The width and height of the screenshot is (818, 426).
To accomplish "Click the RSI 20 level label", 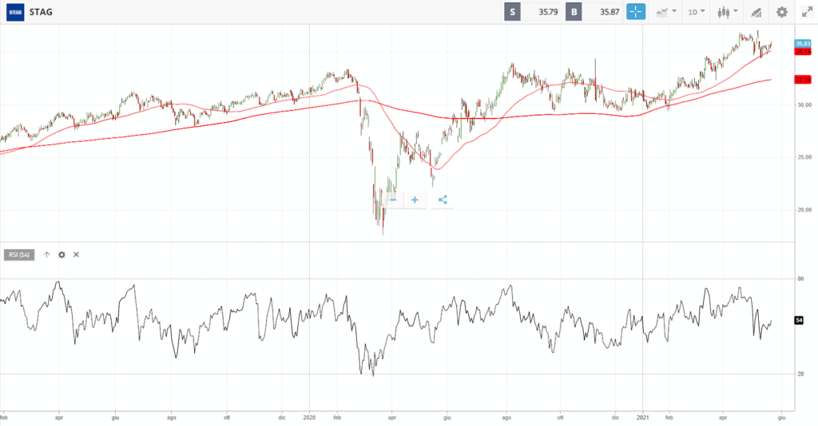I will point(800,374).
